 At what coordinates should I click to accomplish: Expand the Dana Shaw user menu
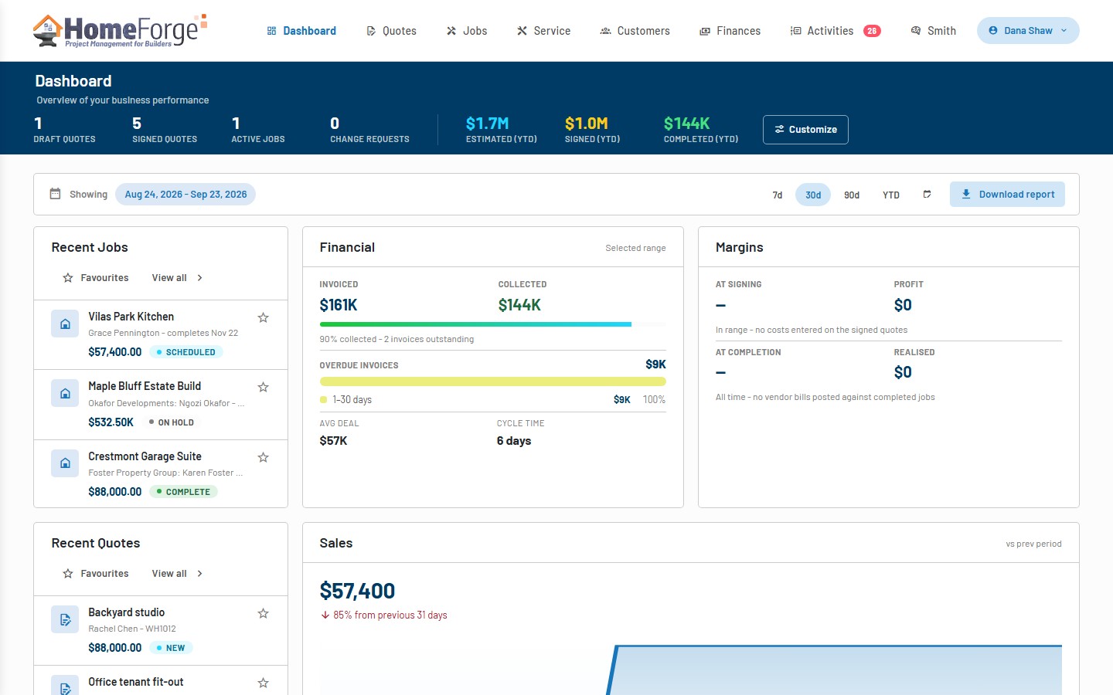tap(1028, 31)
